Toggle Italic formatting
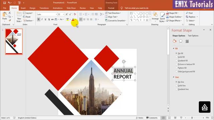 pyautogui.click(x=42, y=19)
